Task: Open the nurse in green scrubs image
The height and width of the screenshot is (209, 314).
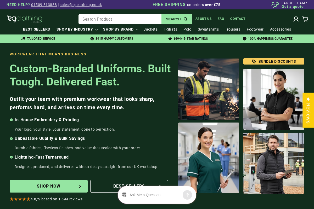Action: 209,158
